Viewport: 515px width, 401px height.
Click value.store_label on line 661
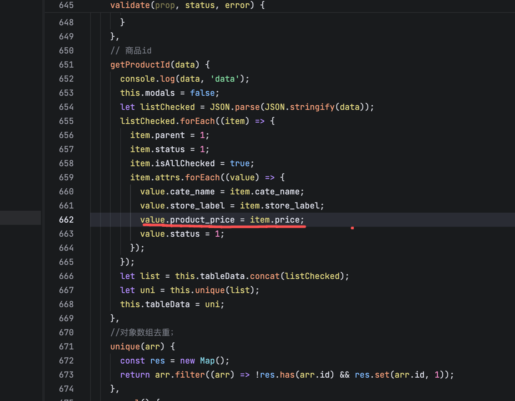tap(182, 206)
